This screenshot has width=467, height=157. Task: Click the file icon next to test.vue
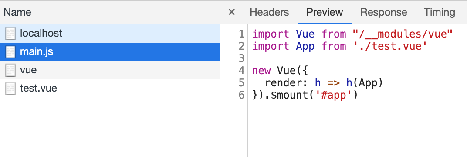[x=10, y=89]
